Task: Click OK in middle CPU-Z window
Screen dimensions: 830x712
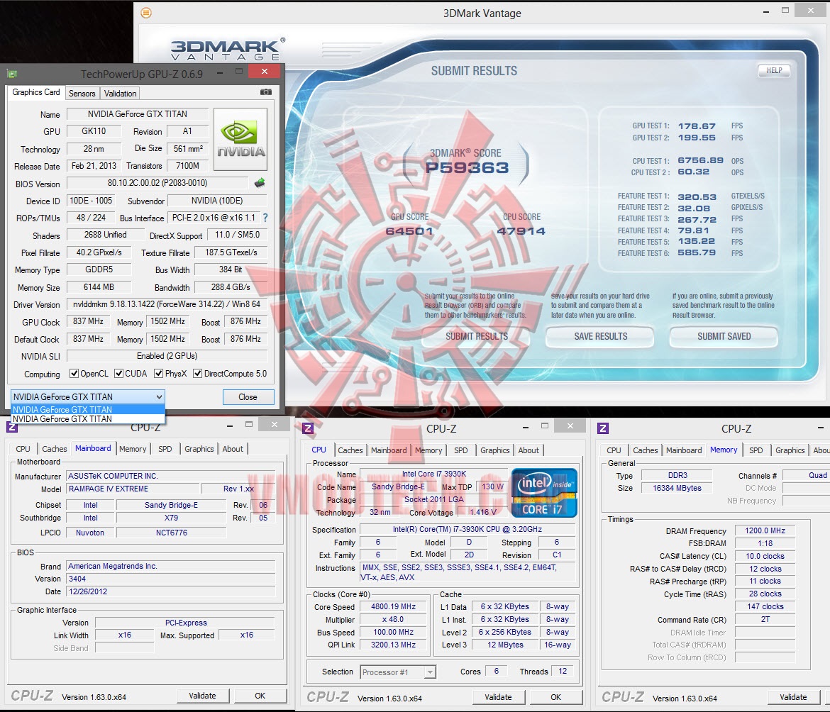Action: [555, 698]
